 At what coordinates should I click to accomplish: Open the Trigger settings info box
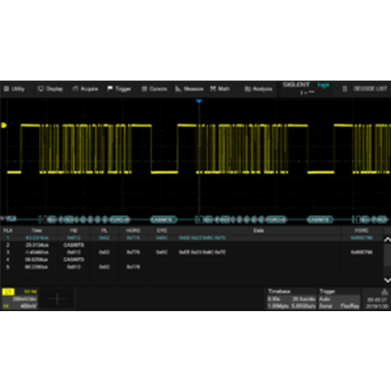pos(339,299)
